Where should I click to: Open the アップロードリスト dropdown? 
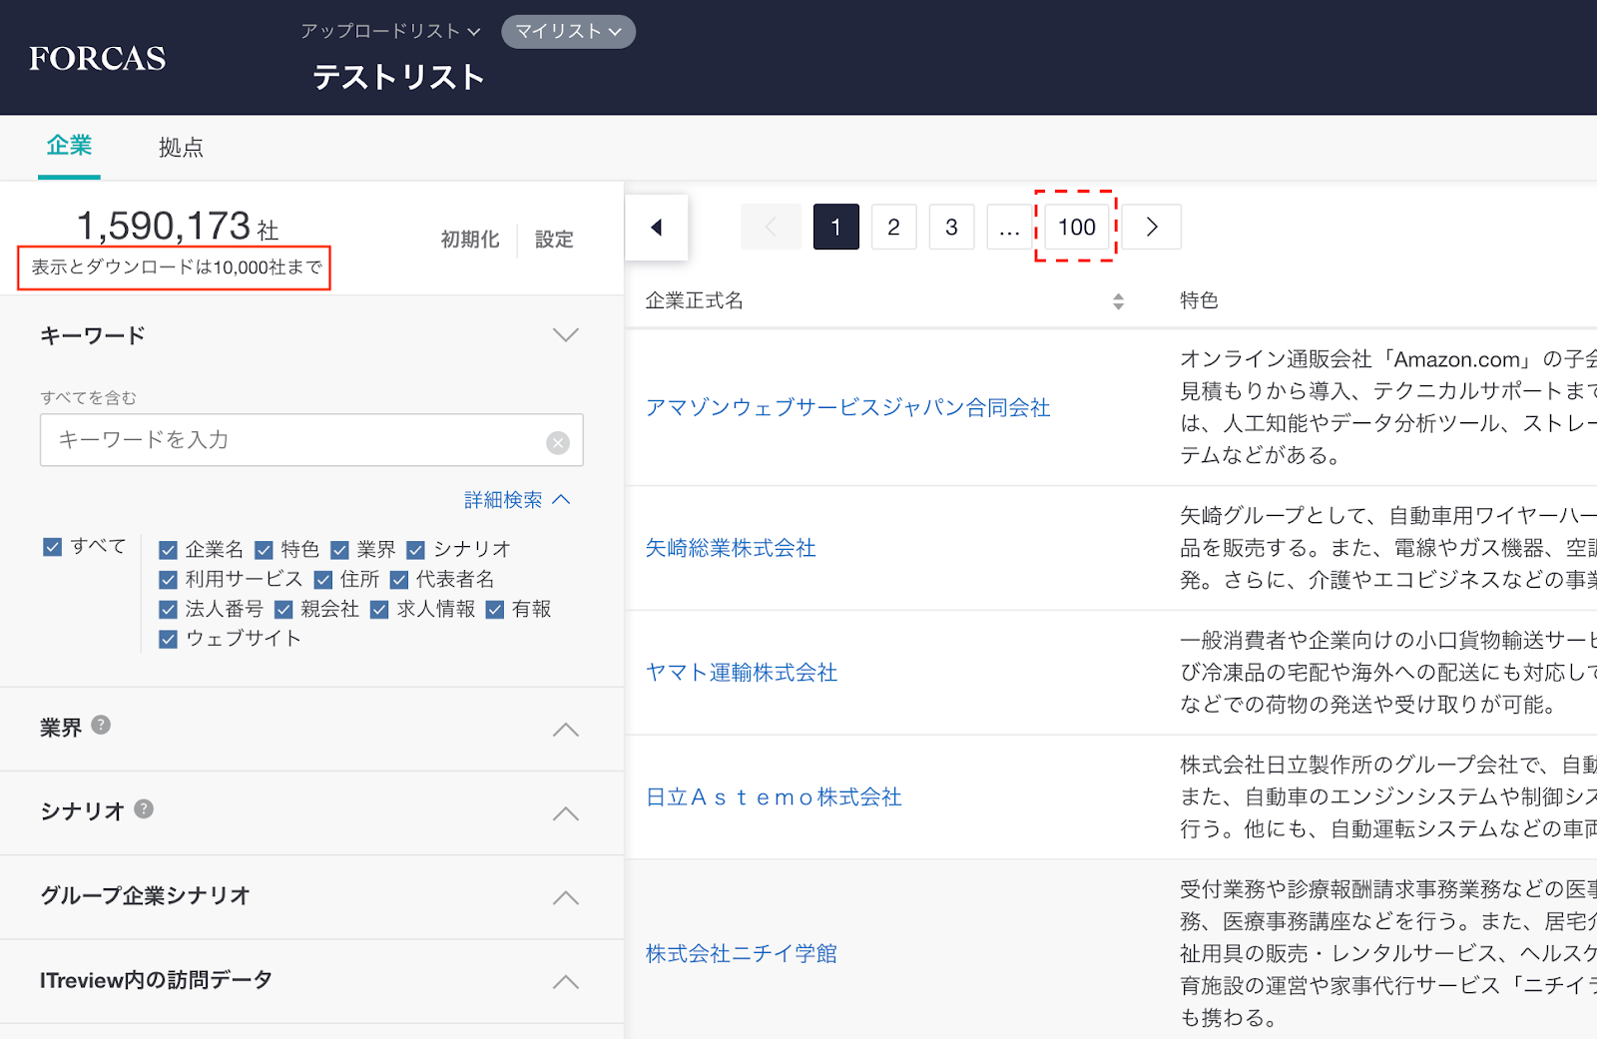(x=390, y=32)
